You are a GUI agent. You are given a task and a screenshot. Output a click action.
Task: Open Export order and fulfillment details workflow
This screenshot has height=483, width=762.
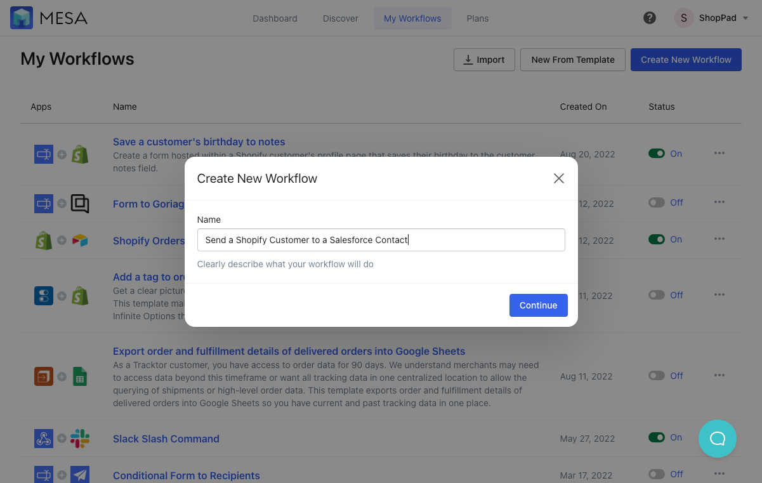tap(289, 351)
